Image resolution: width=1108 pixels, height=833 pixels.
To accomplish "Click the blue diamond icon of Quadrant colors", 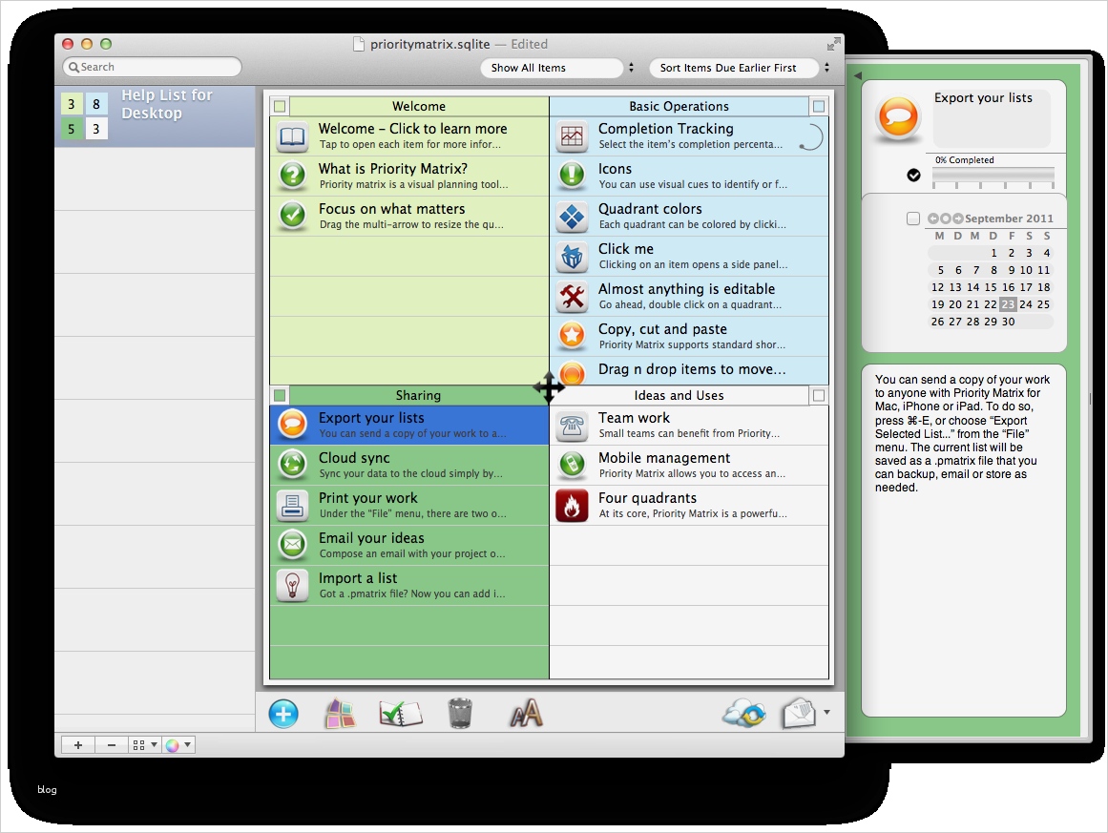I will 573,217.
